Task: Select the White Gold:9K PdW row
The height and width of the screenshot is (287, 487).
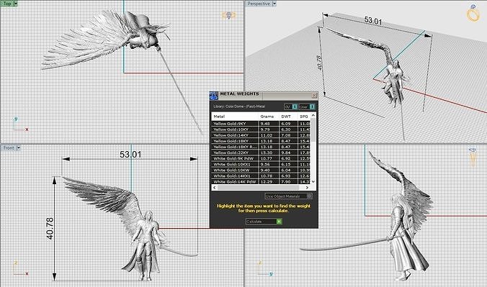Action: click(x=261, y=158)
